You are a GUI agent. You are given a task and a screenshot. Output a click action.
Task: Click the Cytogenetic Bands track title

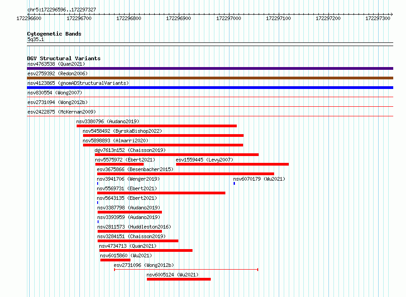click(54, 34)
